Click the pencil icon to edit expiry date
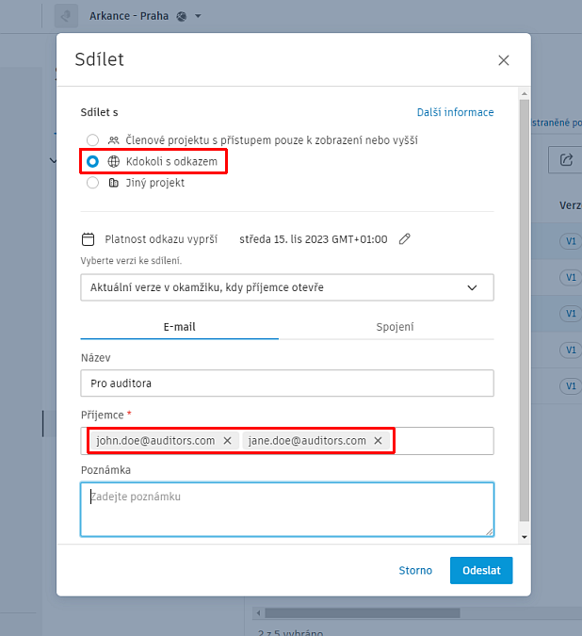Viewport: 582px width, 636px height. [405, 239]
